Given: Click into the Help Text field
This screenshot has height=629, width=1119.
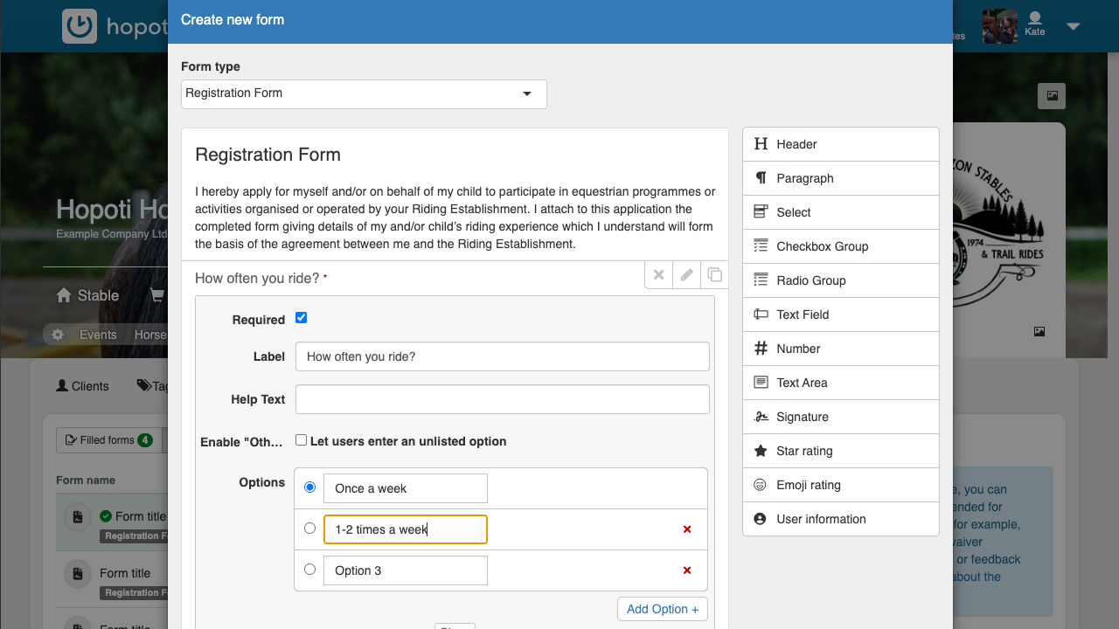Looking at the screenshot, I should 502,399.
